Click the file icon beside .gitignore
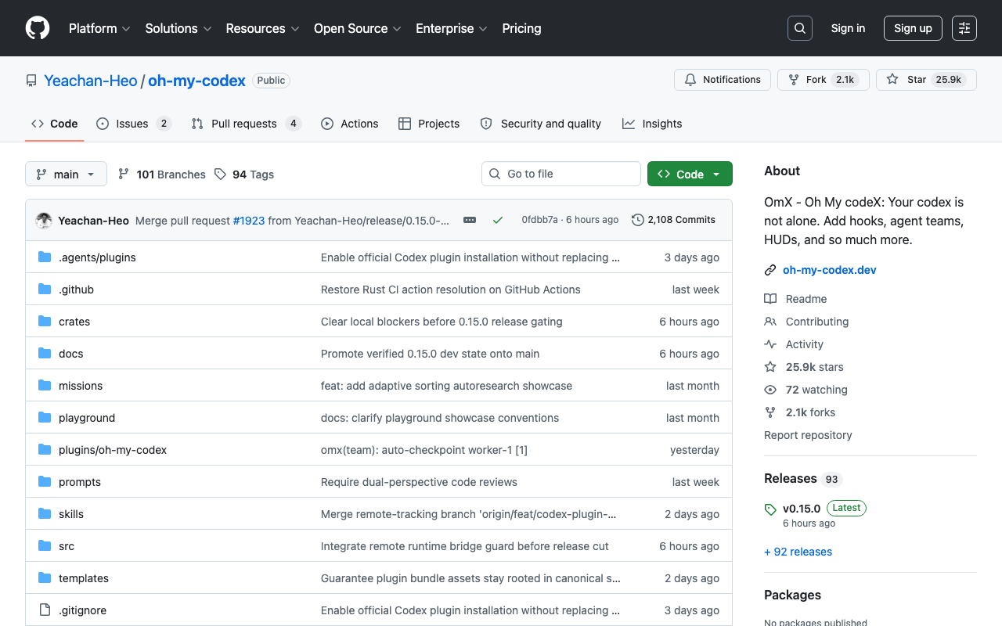This screenshot has height=626, width=1002. tap(45, 610)
